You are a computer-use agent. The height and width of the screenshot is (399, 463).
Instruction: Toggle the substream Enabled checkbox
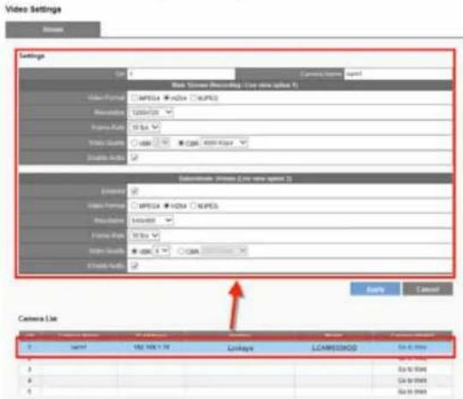point(135,191)
